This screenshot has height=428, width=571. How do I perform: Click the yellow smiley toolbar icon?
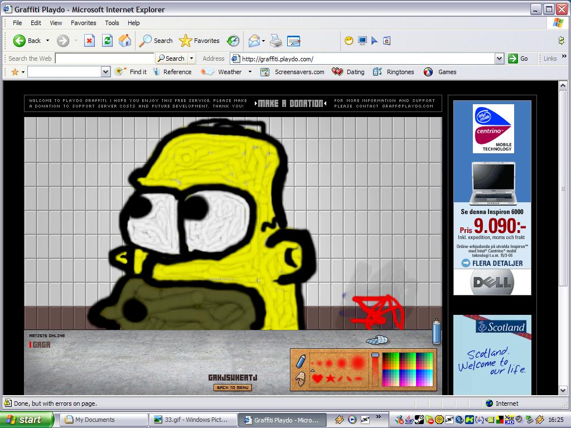pos(349,40)
